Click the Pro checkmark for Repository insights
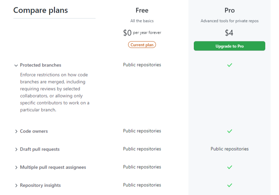The height and width of the screenshot is (195, 279). tap(229, 185)
